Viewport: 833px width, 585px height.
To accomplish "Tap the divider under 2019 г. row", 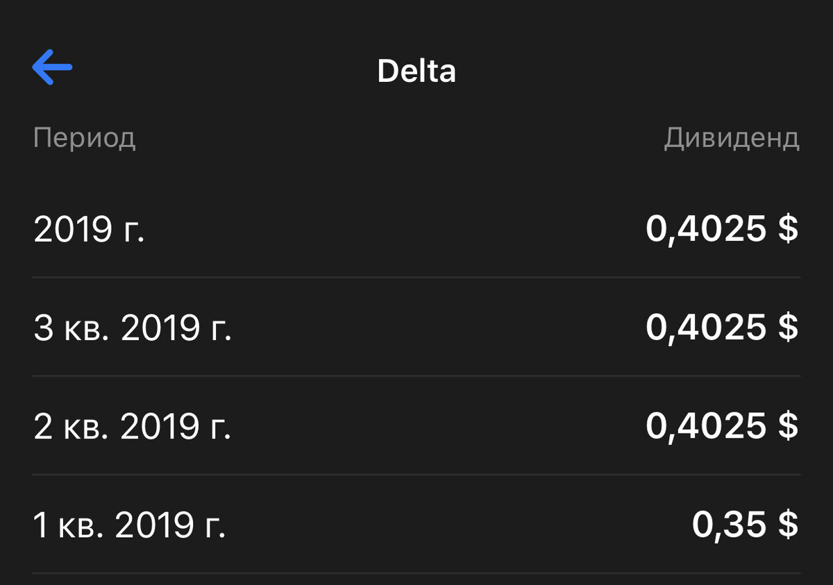I will 416,278.
